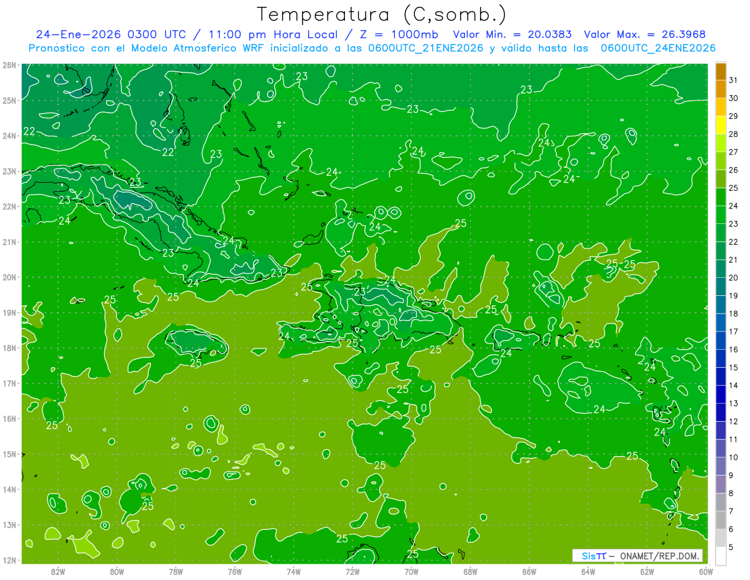750x580 pixels.
Task: Click the date text '24-Ene-2026 0300 UTC'
Action: click(110, 34)
